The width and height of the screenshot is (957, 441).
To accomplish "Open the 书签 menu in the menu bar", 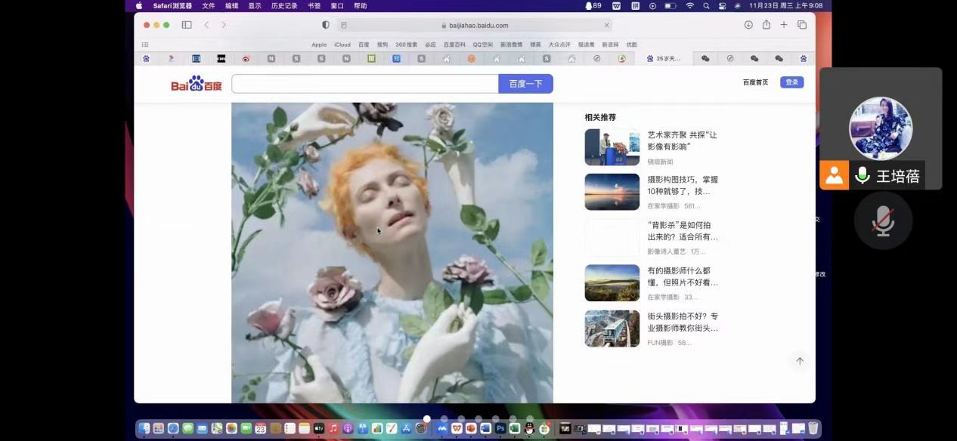I will tap(314, 5).
